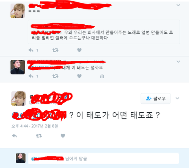Reply to the main 어떤 태도죠 tweet

[14, 136]
